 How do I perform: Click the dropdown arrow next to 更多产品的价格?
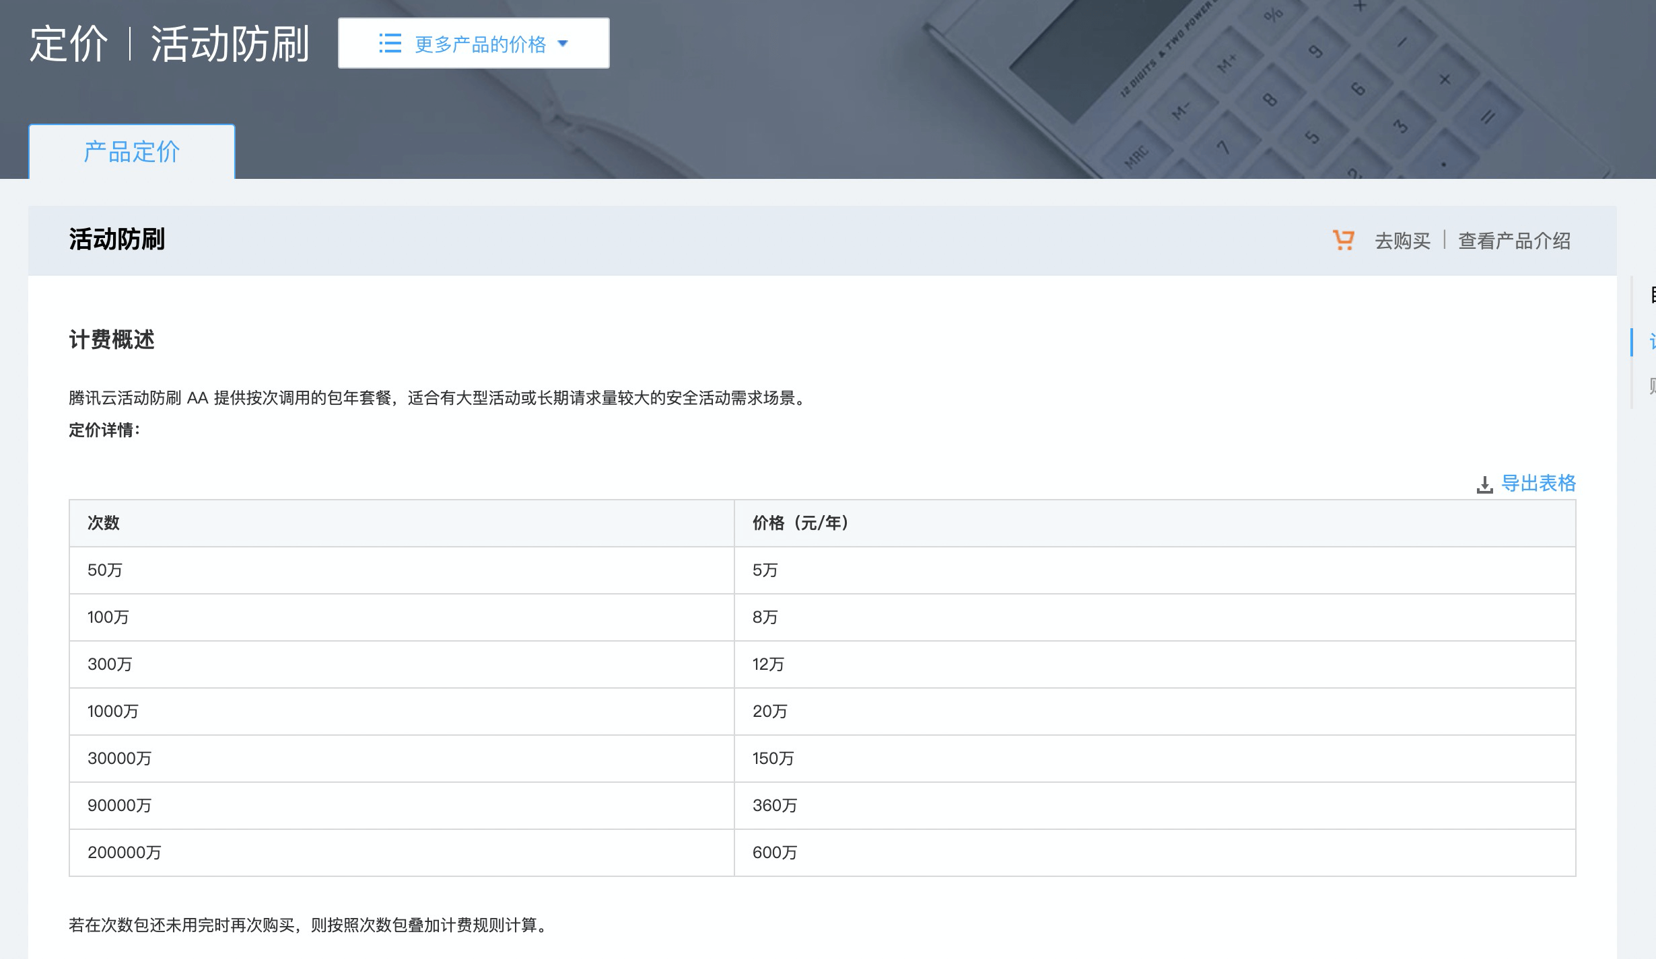563,44
